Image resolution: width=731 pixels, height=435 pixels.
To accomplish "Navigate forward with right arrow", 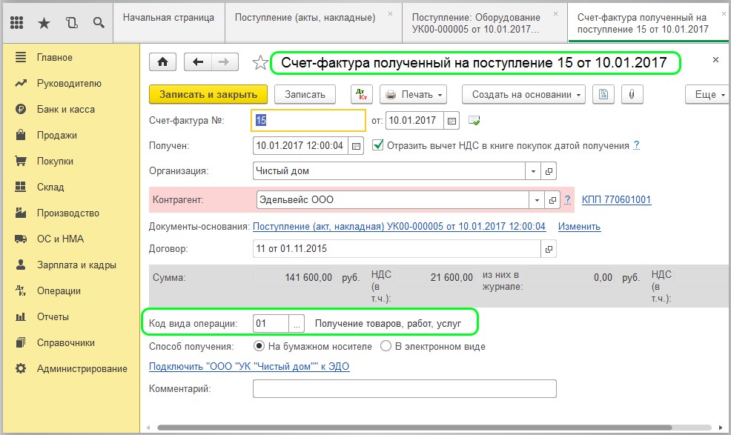I will pos(225,62).
